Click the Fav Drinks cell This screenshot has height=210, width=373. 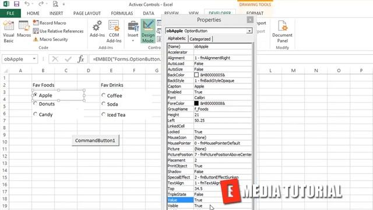pyautogui.click(x=112, y=85)
